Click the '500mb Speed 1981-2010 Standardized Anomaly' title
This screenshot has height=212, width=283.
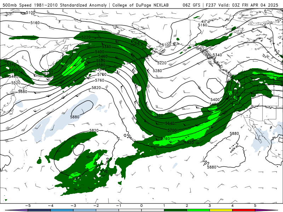pos(54,5)
